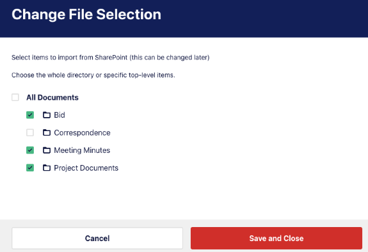Image resolution: width=368 pixels, height=252 pixels.
Task: Click the word SharePoint in the instructions
Action: (111, 58)
